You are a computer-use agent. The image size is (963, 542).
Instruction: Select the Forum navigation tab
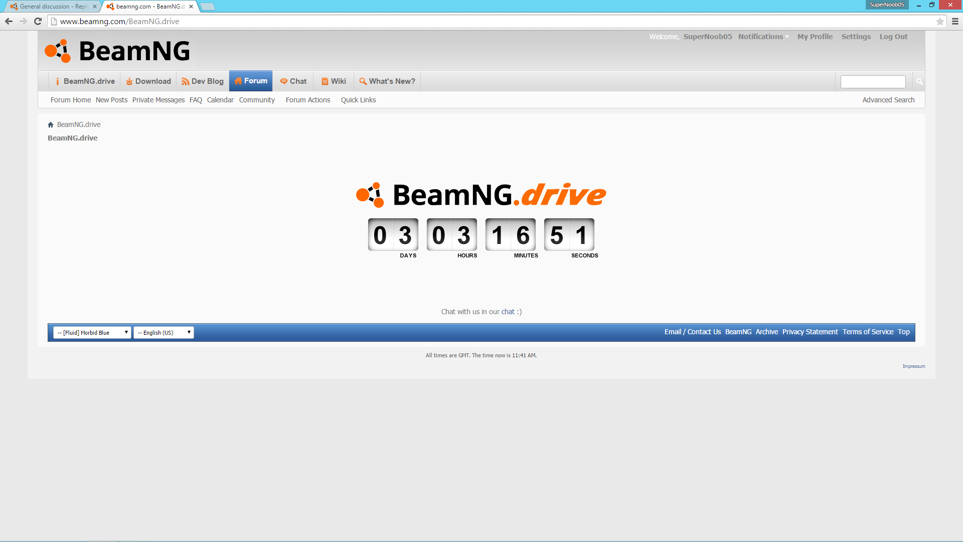[251, 81]
